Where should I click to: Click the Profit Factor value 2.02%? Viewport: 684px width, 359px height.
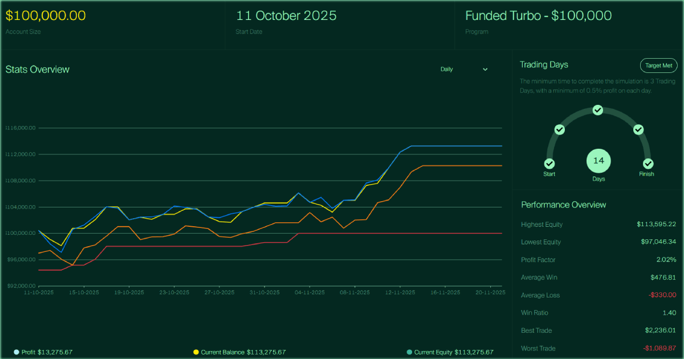pyautogui.click(x=666, y=260)
